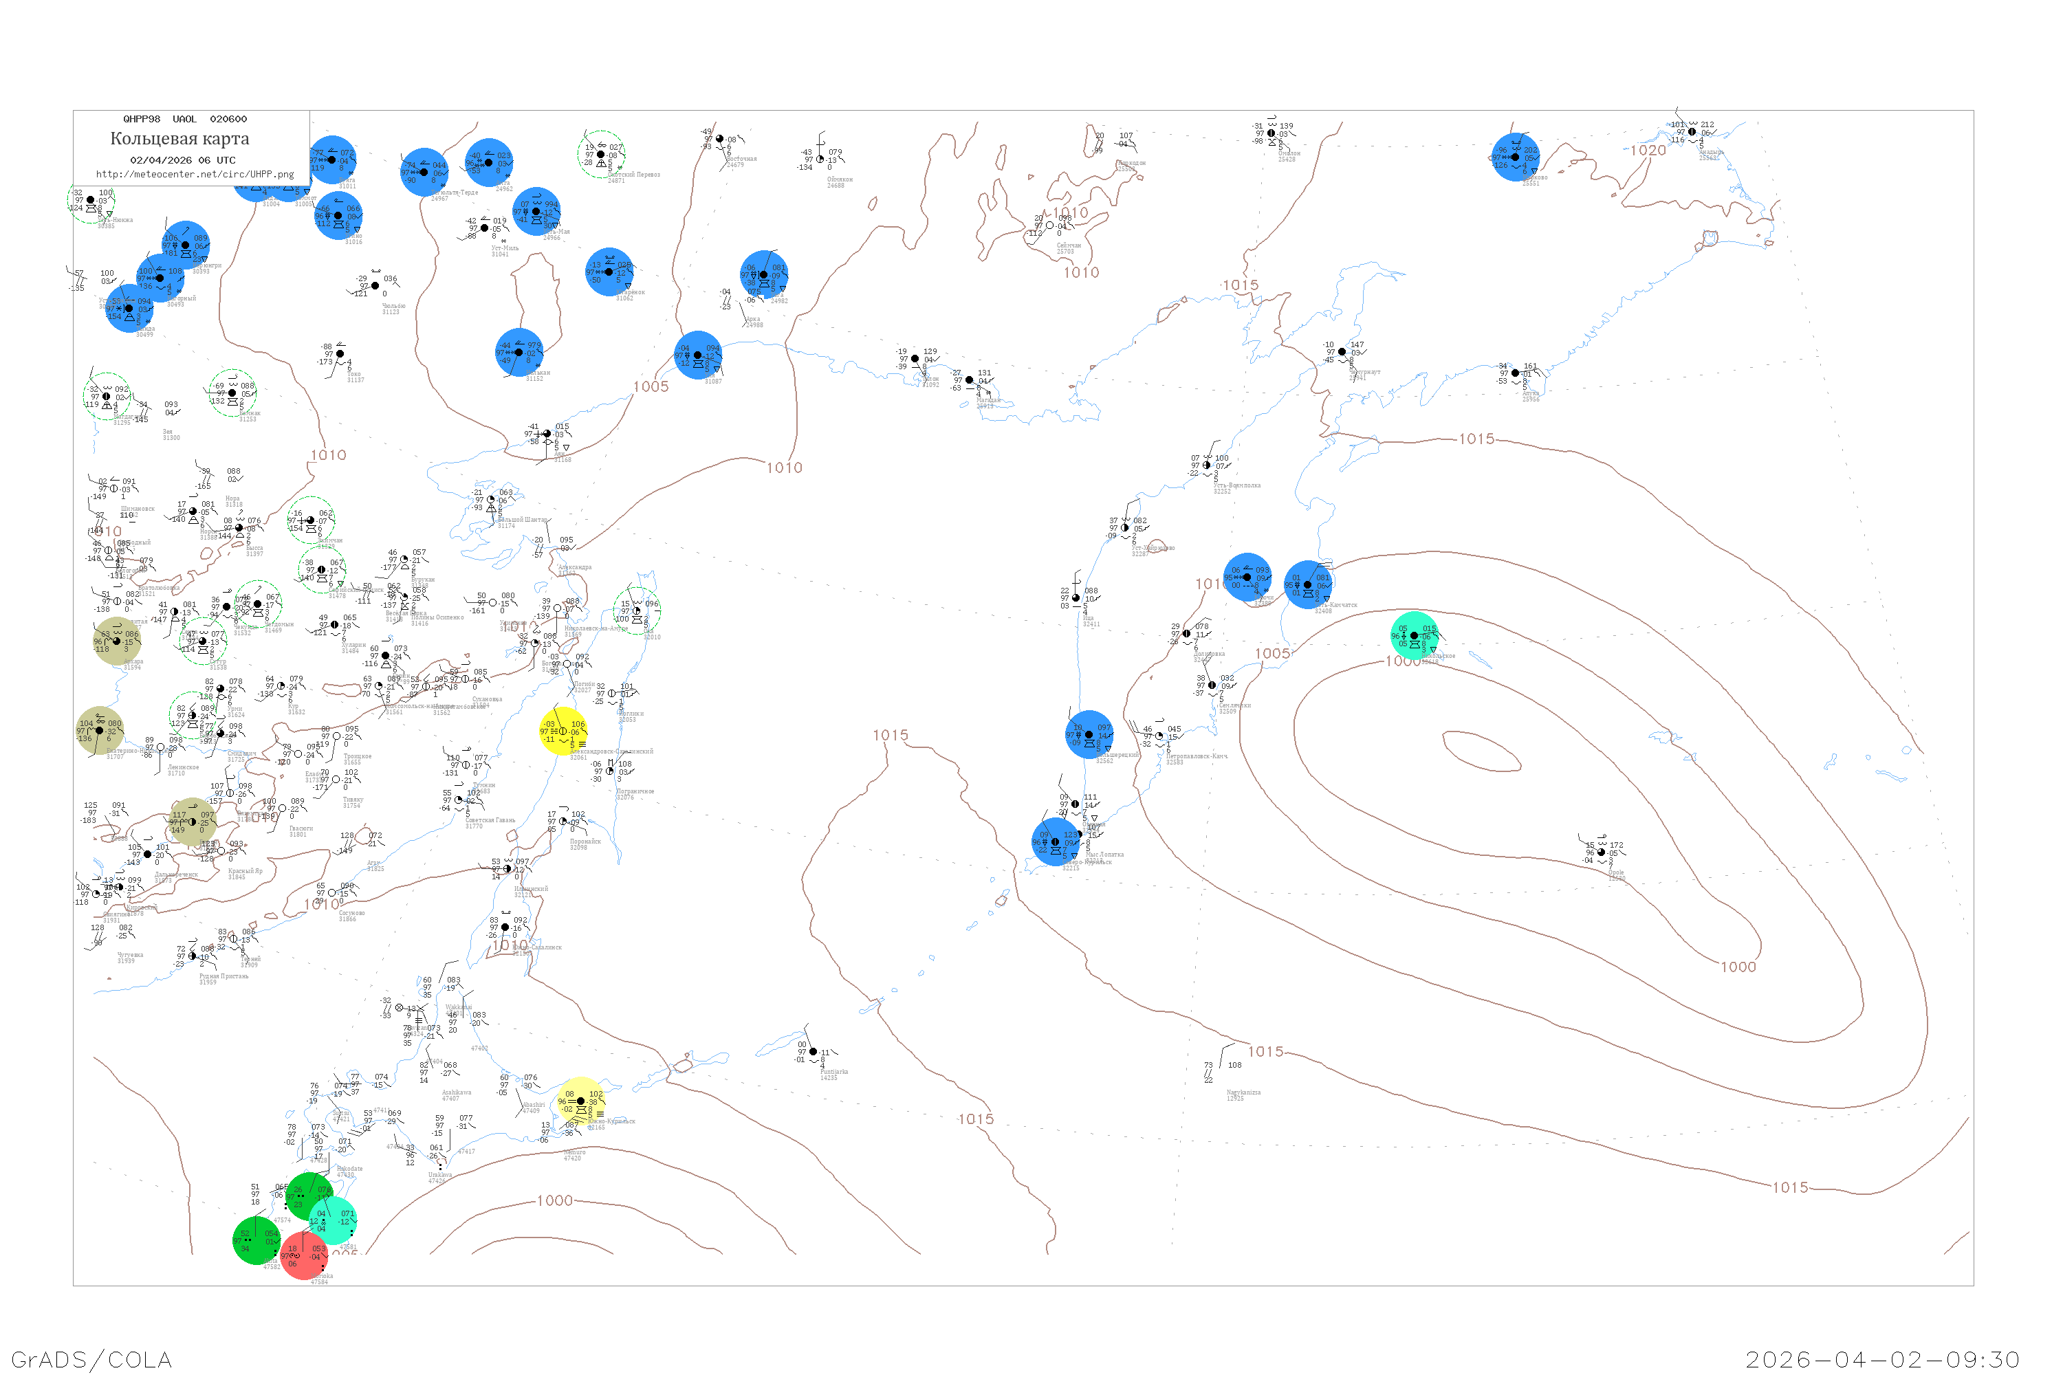This screenshot has height=1375, width=2063.
Task: Click the meteocenter.net URL in the legend
Action: [x=195, y=175]
